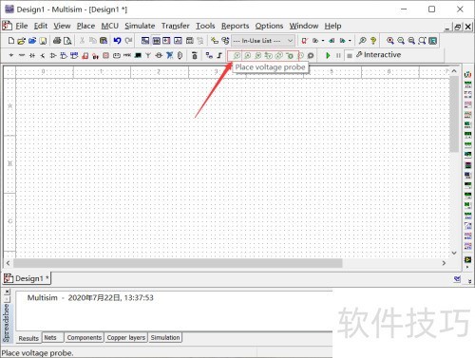Click the Interactive analysis button
This screenshot has width=475, height=358.
point(379,55)
